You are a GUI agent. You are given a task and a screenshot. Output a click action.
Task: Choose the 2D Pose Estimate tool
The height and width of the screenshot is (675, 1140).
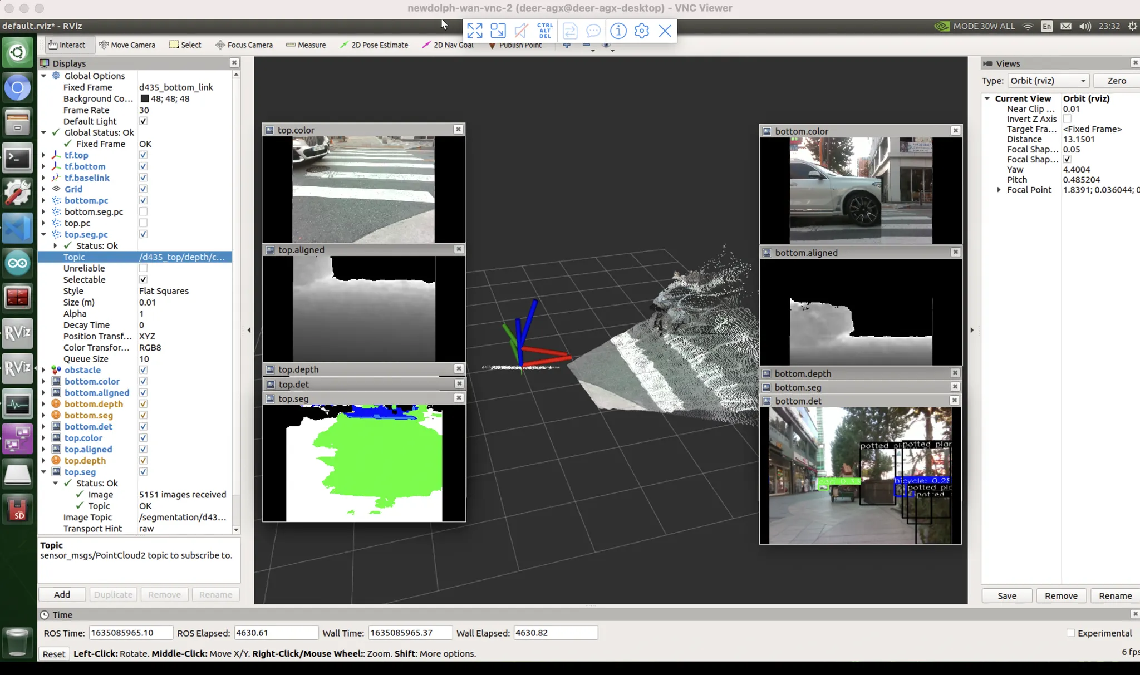coord(374,45)
